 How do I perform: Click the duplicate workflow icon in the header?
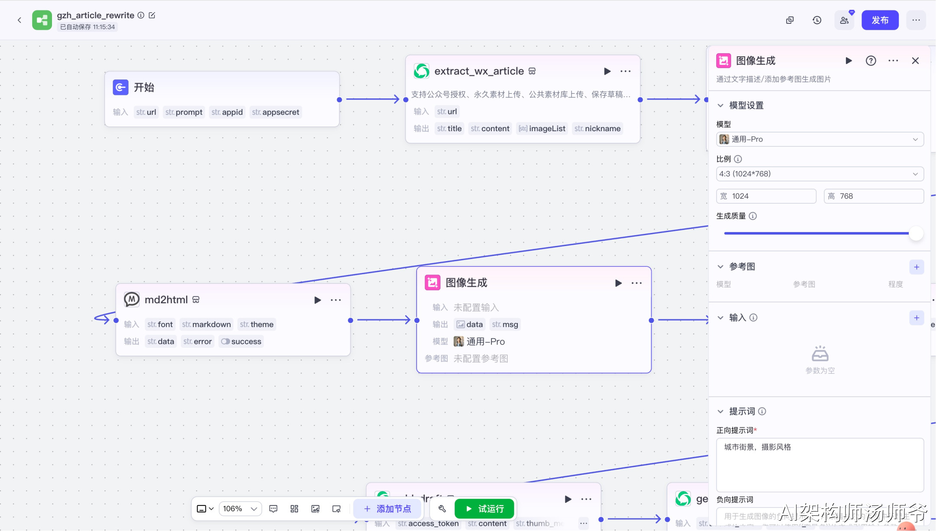tap(790, 20)
